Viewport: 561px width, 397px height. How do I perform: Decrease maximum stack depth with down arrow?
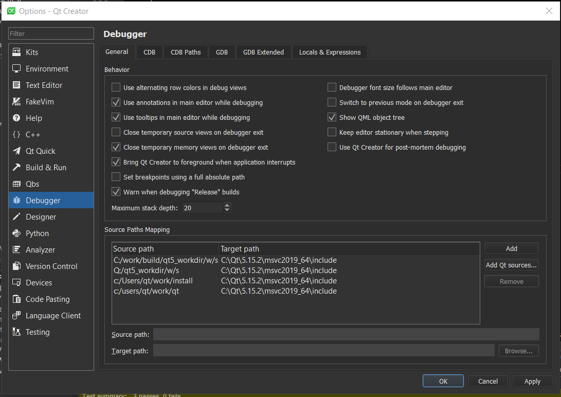(227, 210)
